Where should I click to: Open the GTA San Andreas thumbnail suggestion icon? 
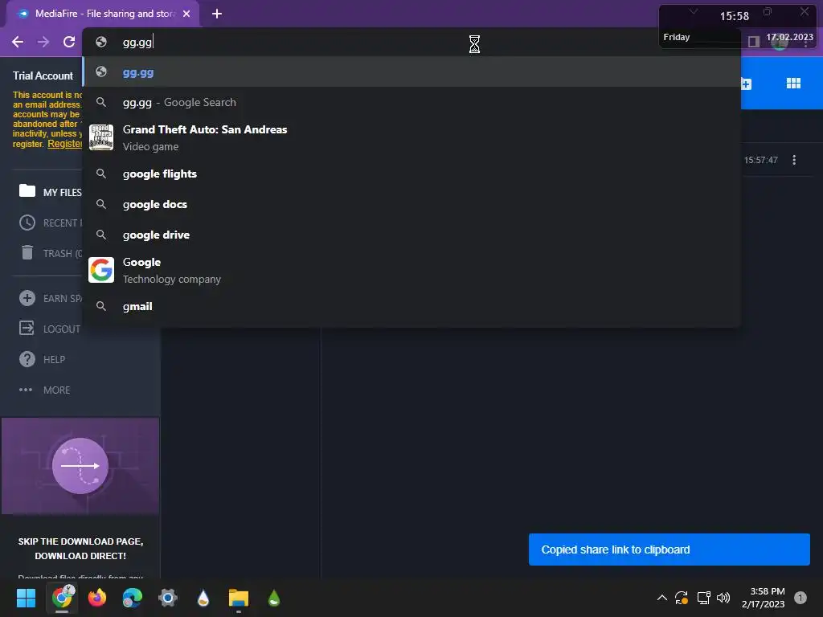101,137
